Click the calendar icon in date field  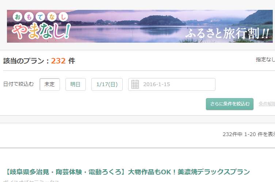[135, 84]
